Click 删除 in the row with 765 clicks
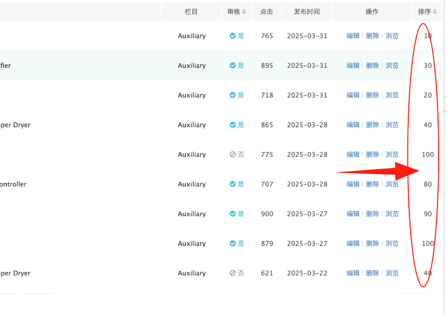The width and height of the screenshot is (447, 315). pyautogui.click(x=372, y=35)
